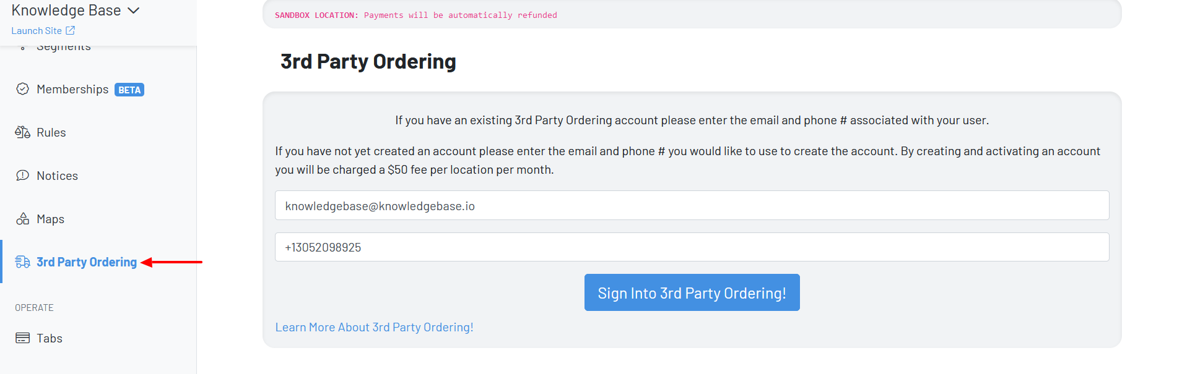Navigate to the Notices section

(x=57, y=175)
